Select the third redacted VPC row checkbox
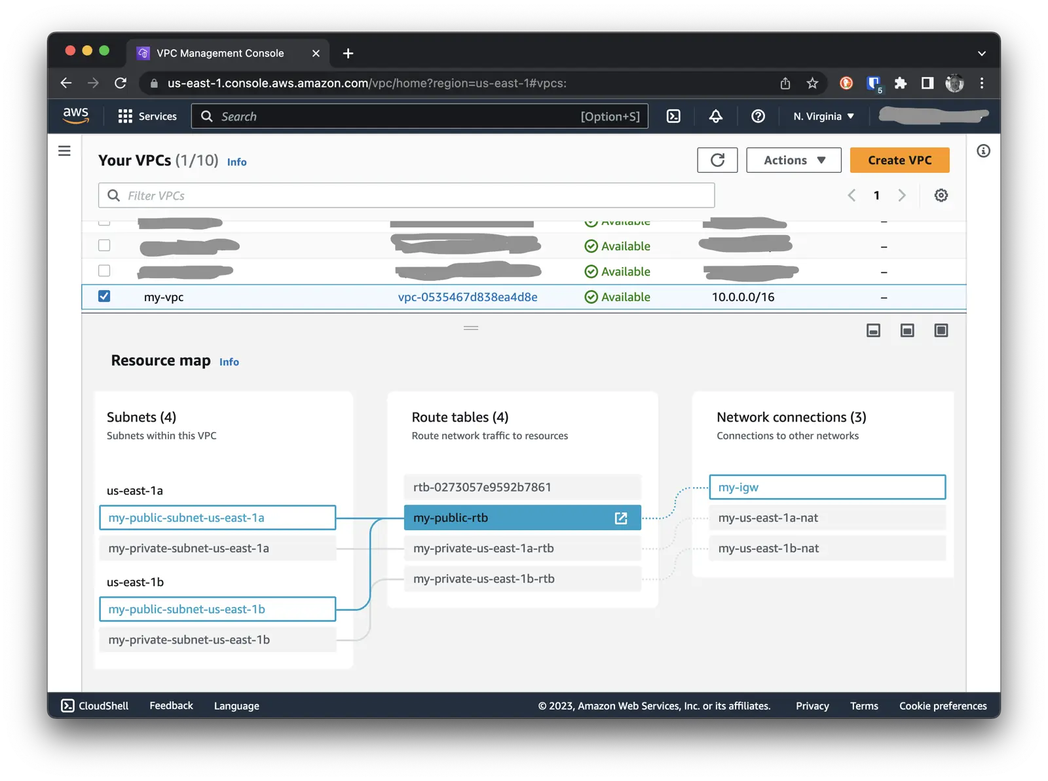 pos(103,270)
